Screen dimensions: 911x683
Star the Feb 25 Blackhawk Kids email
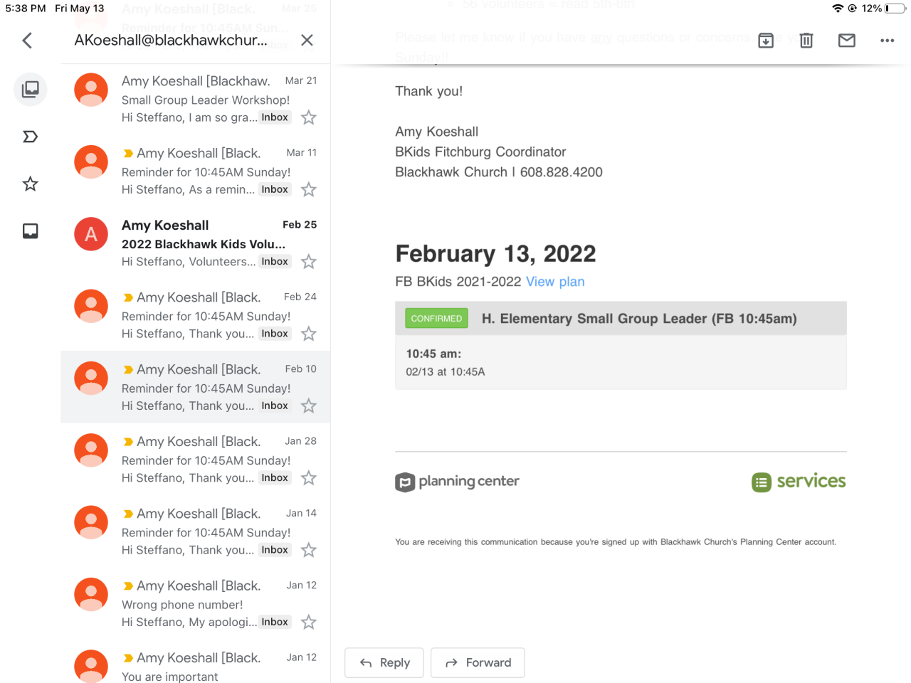(309, 262)
